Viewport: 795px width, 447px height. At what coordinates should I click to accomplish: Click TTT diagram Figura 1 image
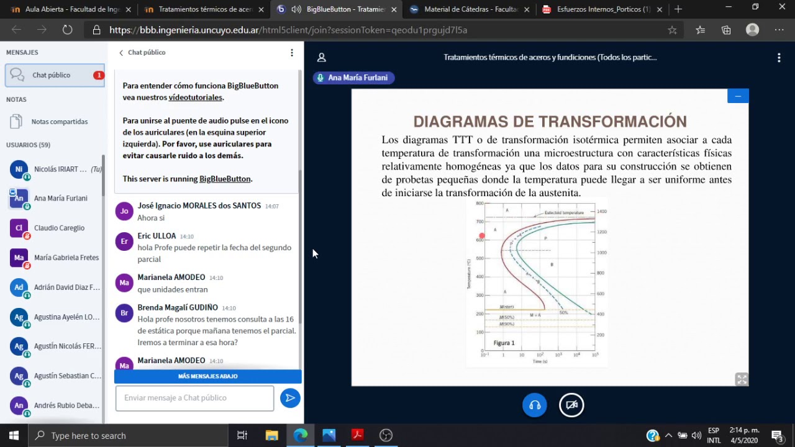point(537,282)
